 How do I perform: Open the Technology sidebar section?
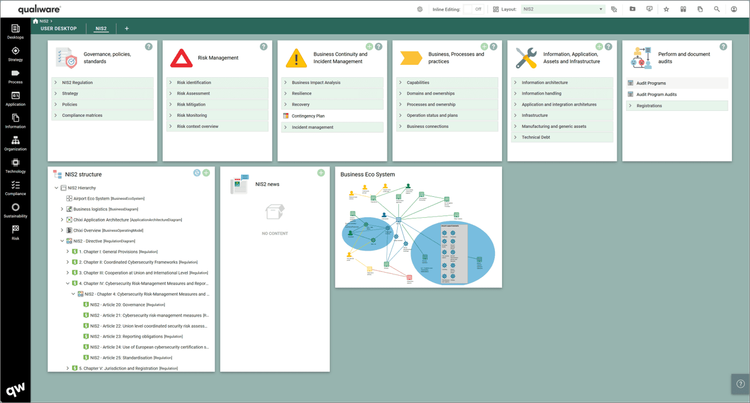[15, 166]
